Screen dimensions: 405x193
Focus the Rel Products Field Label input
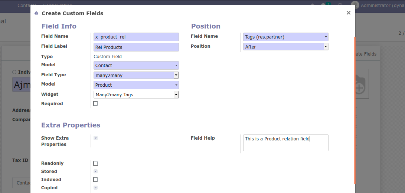(136, 47)
